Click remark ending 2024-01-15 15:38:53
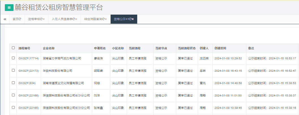 pos(272,83)
